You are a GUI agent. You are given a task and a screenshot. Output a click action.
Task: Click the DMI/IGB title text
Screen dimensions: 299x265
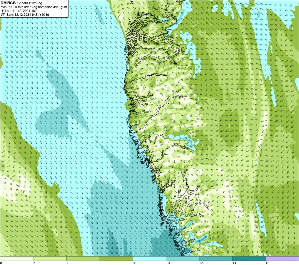point(8,3)
